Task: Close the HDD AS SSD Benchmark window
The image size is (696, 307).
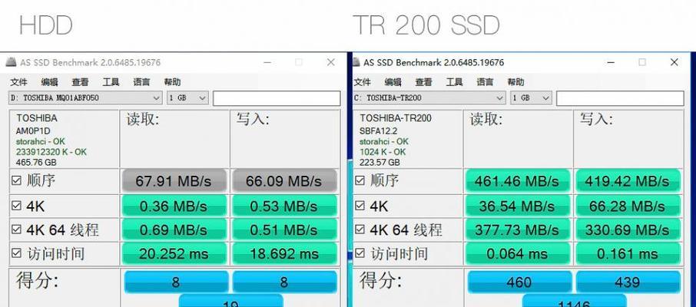Action: (x=330, y=63)
